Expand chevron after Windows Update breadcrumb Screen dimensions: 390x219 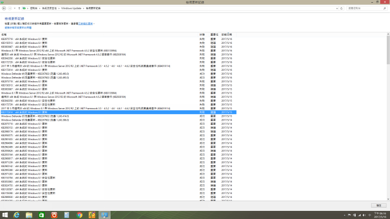(83, 8)
